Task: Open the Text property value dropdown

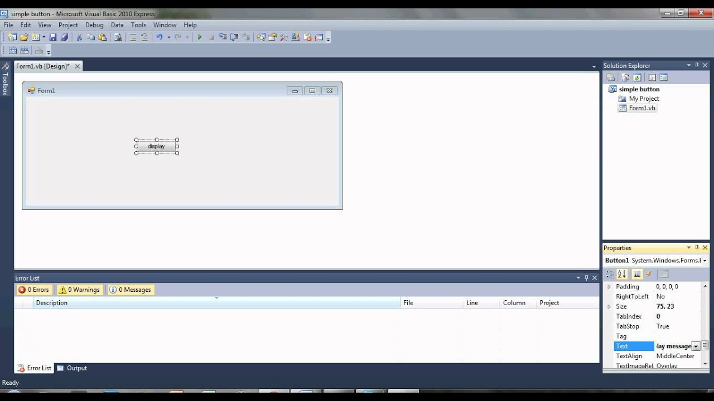Action: pyautogui.click(x=696, y=346)
